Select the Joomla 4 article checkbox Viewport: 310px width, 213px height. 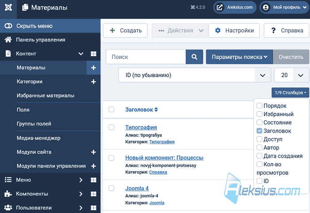(111, 188)
